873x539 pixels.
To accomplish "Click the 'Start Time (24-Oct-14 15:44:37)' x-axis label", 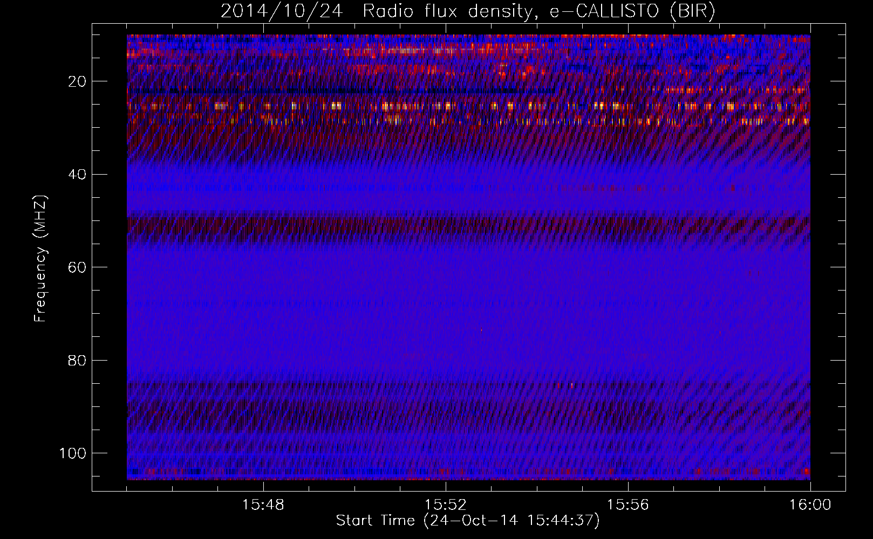I will coord(468,521).
